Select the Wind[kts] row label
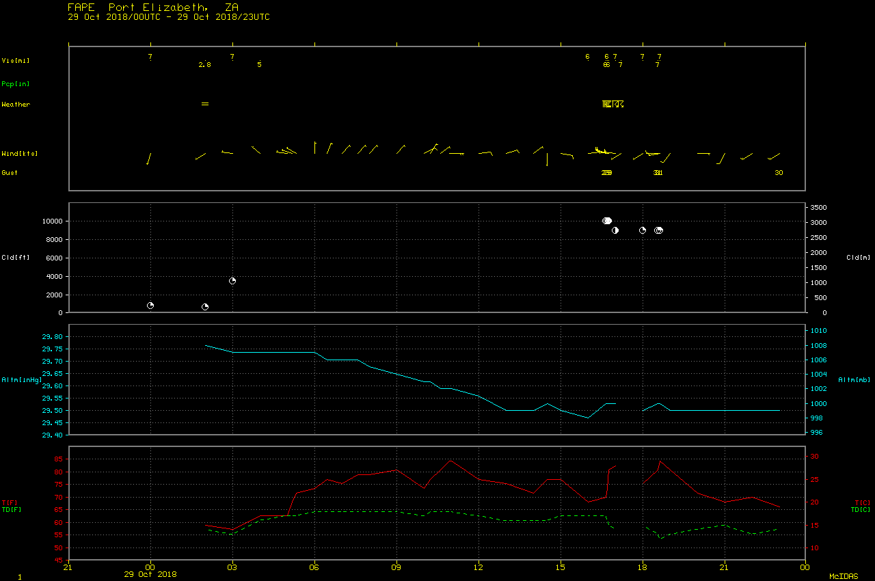875x581 pixels. [x=19, y=154]
